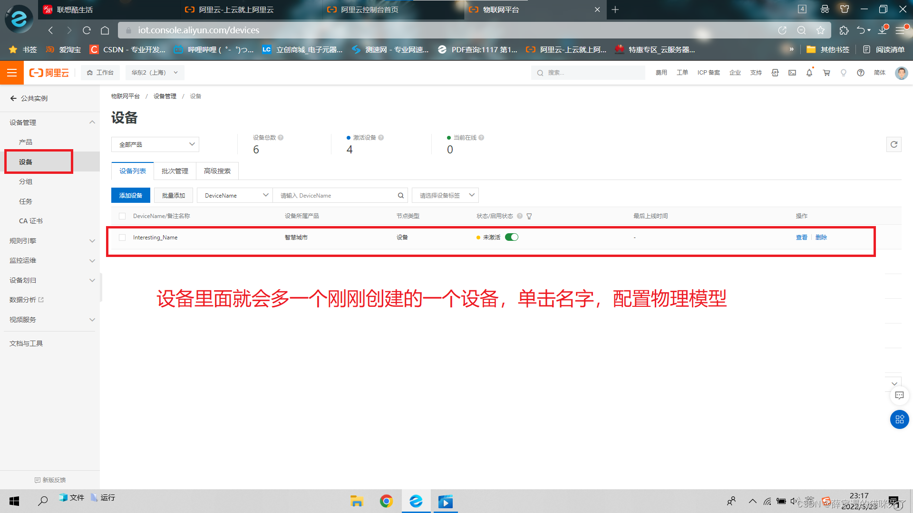Image resolution: width=913 pixels, height=513 pixels.
Task: Go to browser home page icon
Action: coord(105,30)
